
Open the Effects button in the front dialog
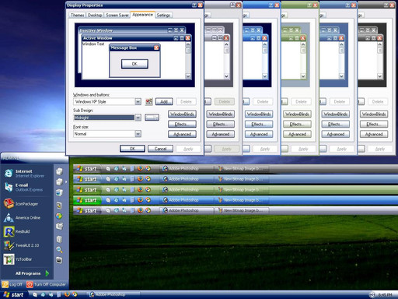pos(182,125)
